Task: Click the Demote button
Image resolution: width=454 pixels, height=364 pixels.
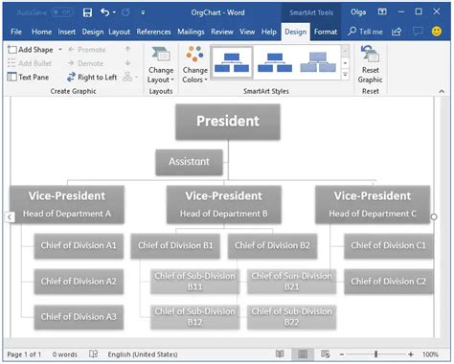Action: [85, 63]
